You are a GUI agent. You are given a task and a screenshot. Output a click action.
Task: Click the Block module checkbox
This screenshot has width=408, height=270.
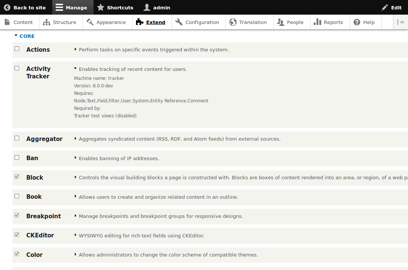click(x=17, y=177)
